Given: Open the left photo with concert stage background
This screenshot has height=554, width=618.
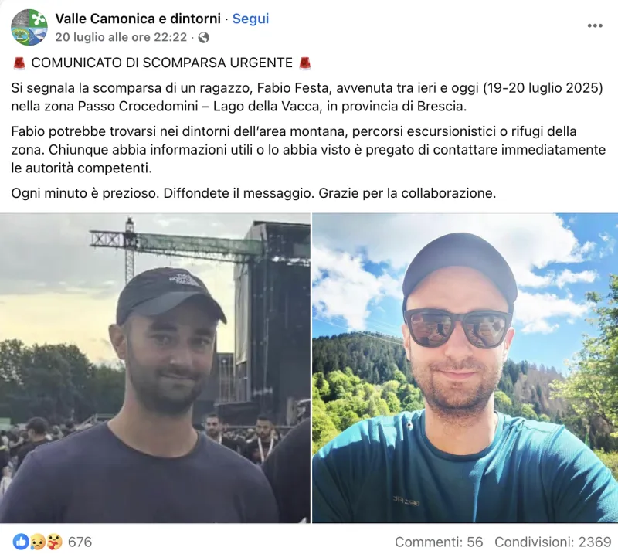Looking at the screenshot, I should coord(155,368).
